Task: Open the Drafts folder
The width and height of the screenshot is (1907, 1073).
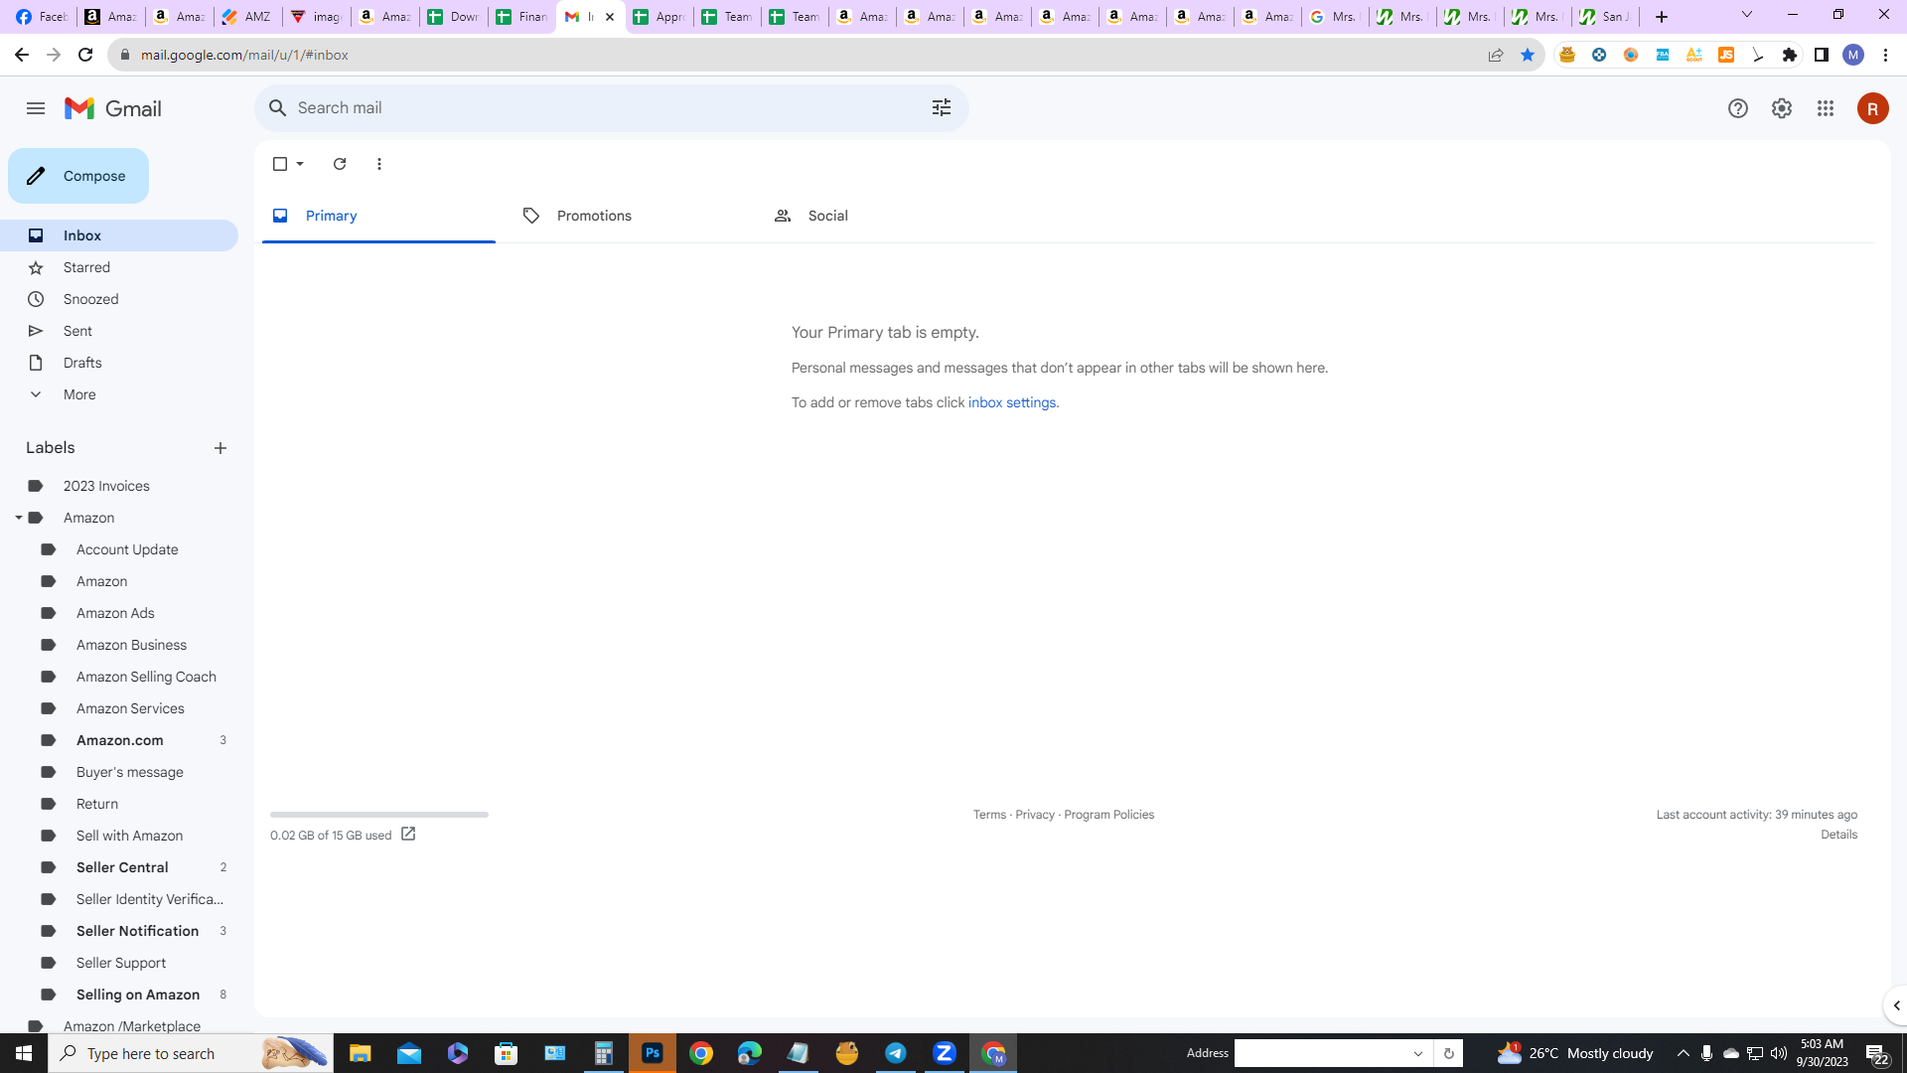Action: tap(119, 363)
